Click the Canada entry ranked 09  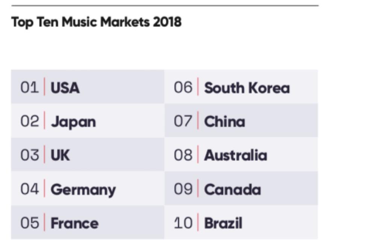tap(241, 188)
